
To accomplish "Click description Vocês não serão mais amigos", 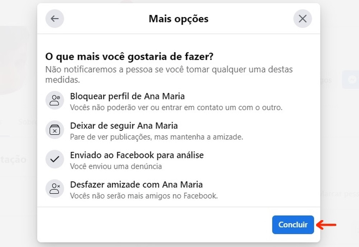I will point(144,196).
